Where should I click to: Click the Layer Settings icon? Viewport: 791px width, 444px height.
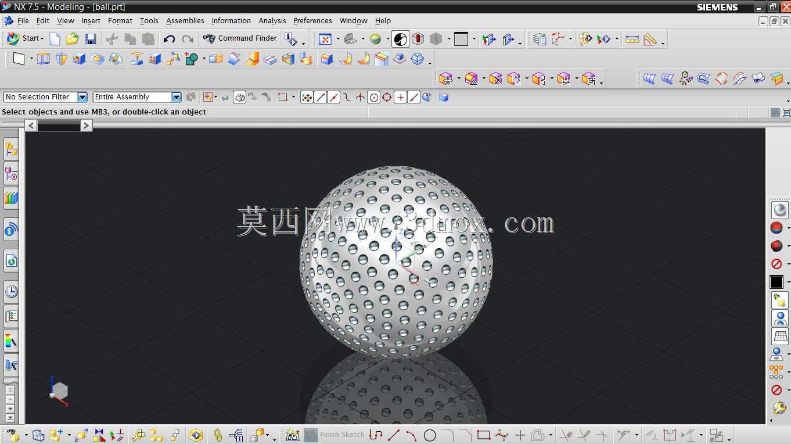540,39
